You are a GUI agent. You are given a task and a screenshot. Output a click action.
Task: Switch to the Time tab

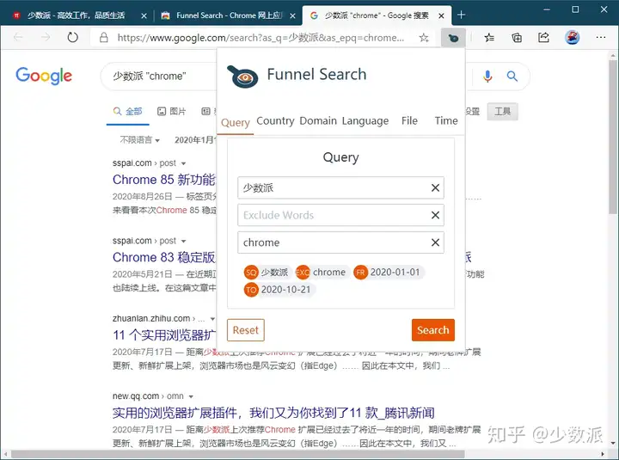(x=446, y=121)
